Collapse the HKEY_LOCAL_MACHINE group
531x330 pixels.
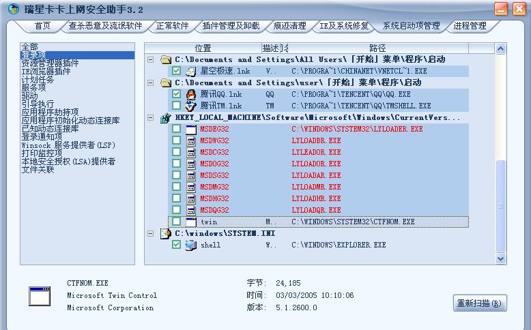pyautogui.click(x=151, y=117)
